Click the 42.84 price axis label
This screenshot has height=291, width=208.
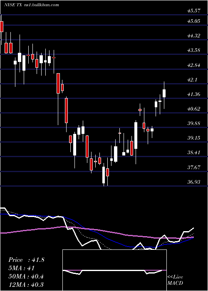194,65
